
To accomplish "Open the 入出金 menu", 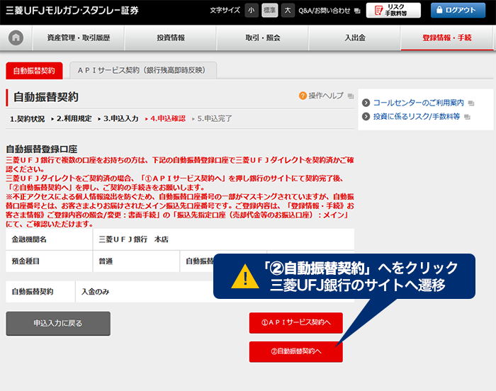I will [x=355, y=38].
